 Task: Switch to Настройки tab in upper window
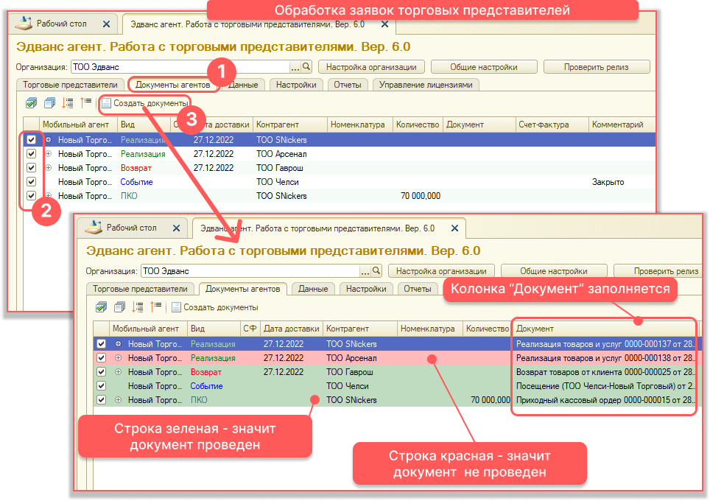pos(296,85)
